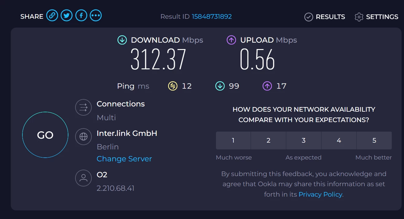Select rating 5 Much better
The height and width of the screenshot is (219, 404).
[374, 140]
